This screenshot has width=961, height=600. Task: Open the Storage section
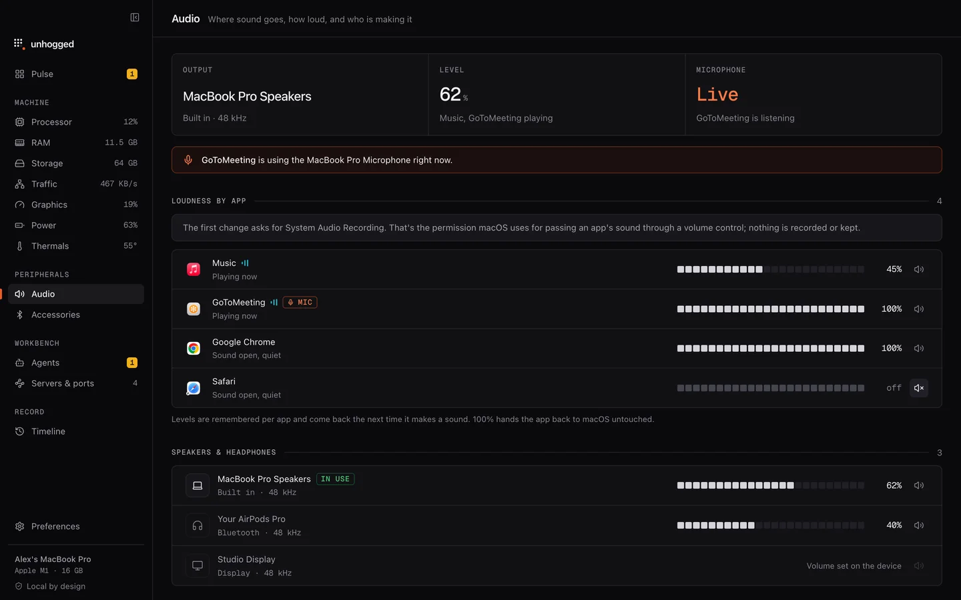click(x=76, y=163)
